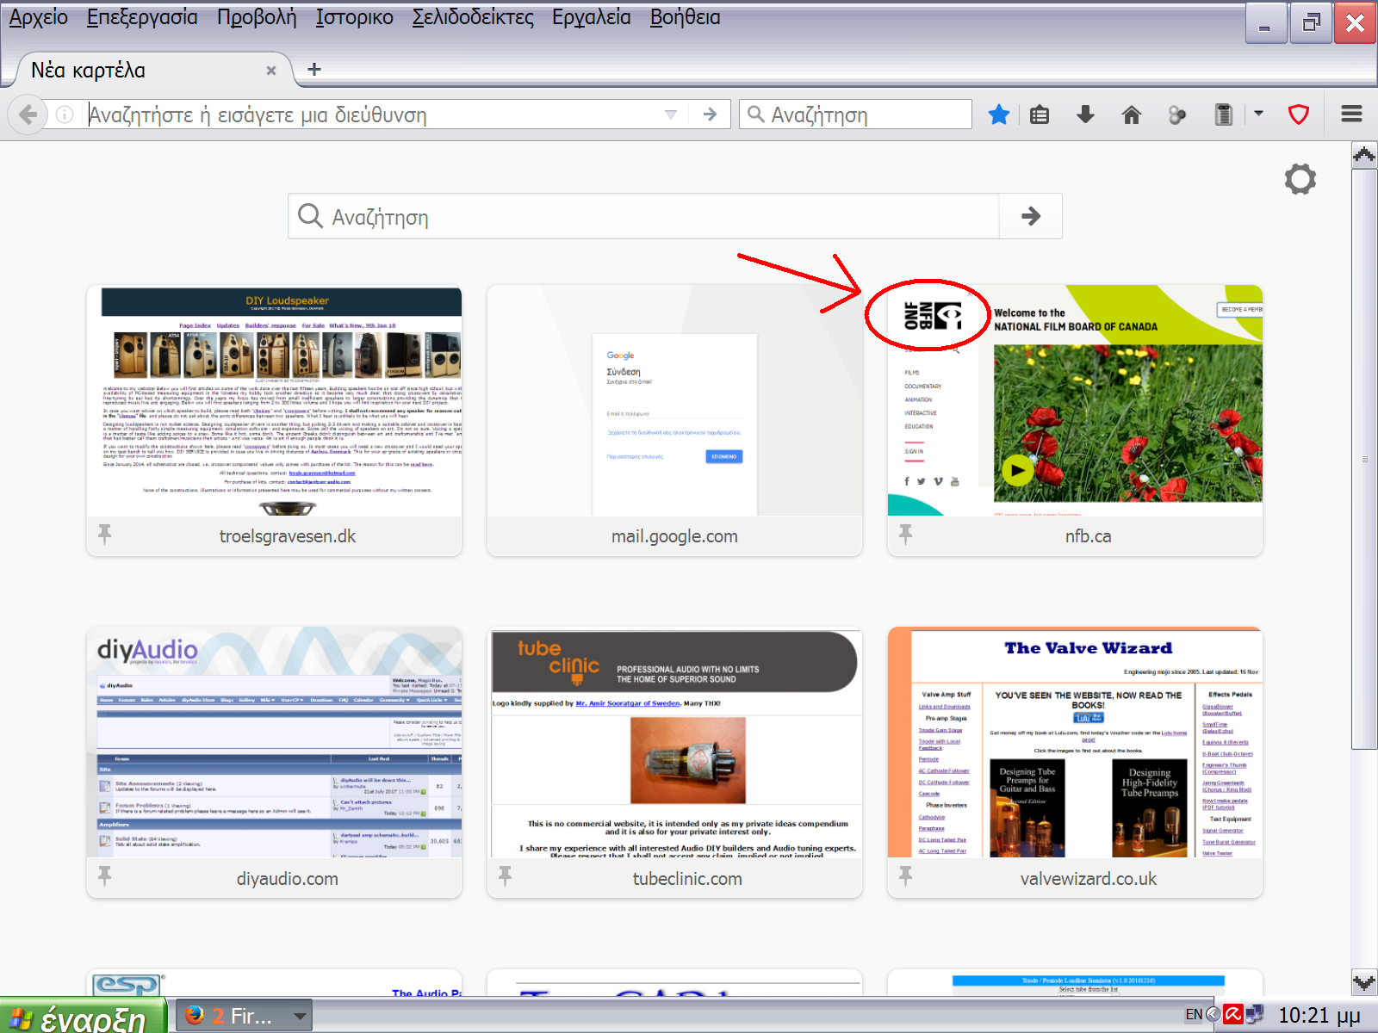Pin the tubeclinic.com tile
1378x1033 pixels.
[x=506, y=877]
